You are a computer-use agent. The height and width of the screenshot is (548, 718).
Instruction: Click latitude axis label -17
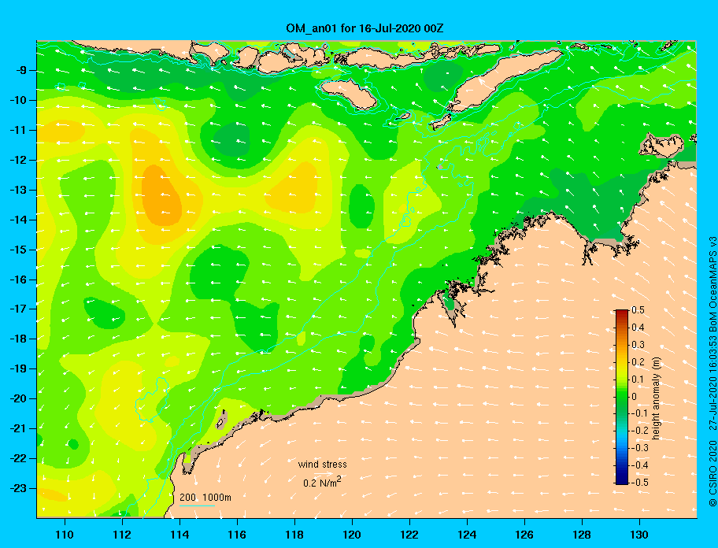click(x=19, y=309)
